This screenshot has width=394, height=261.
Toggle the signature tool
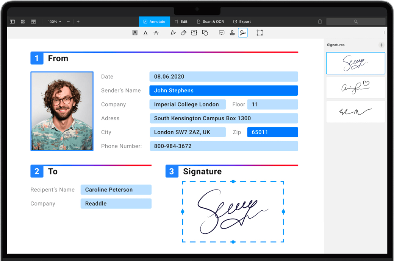coord(243,33)
